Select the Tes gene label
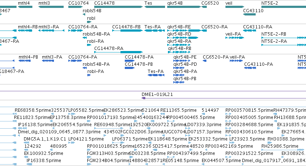The height and width of the screenshot is (166, 306). 148,3
